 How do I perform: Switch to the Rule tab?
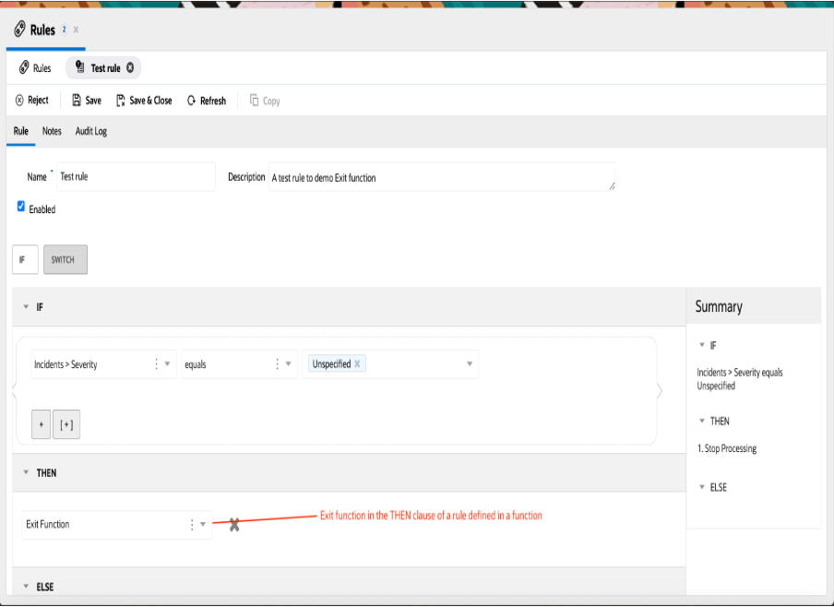[x=20, y=131]
